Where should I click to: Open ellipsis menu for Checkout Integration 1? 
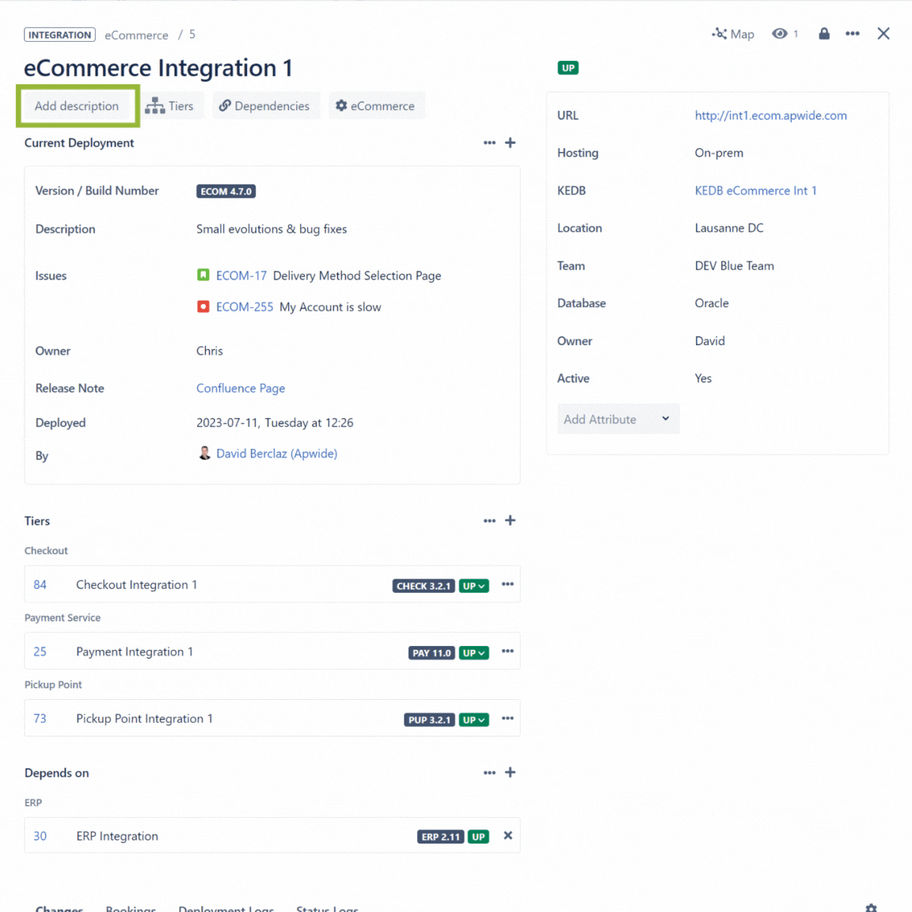(x=508, y=584)
